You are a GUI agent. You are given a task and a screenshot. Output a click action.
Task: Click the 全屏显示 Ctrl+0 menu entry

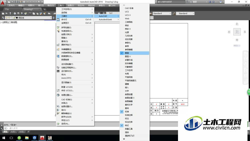[x=75, y=23]
